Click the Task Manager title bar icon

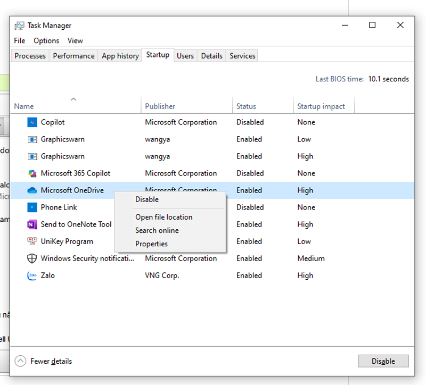click(19, 26)
